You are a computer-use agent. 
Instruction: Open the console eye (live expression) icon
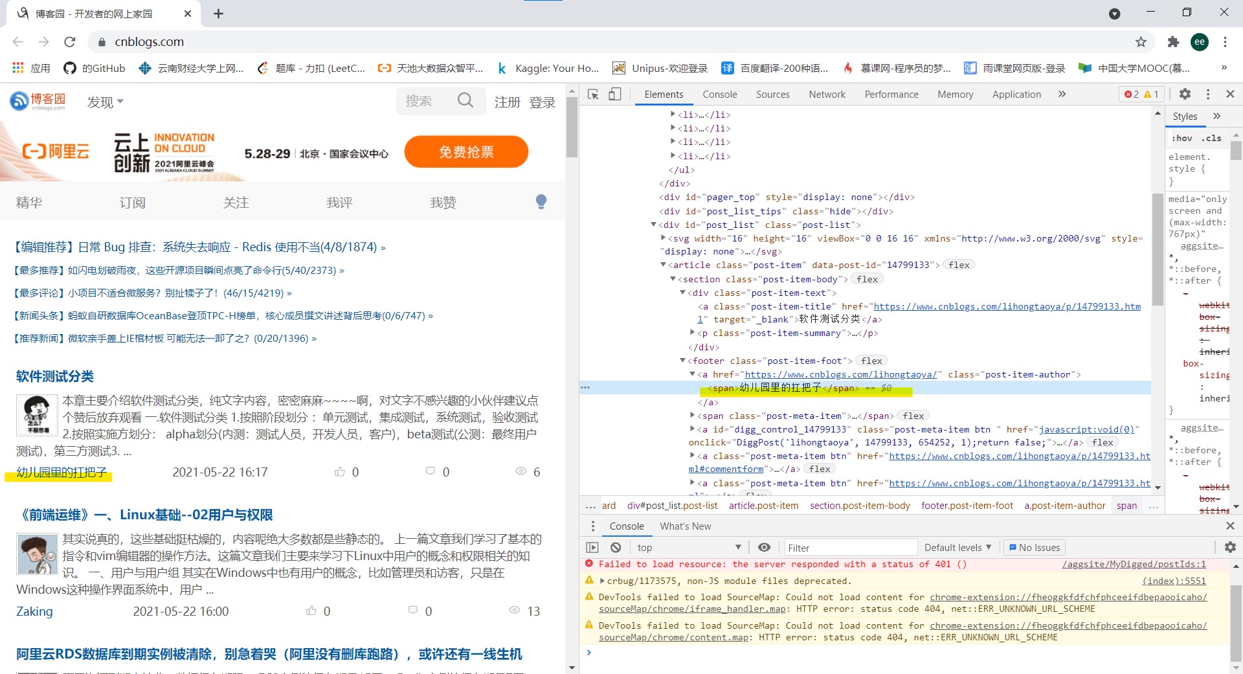point(764,547)
